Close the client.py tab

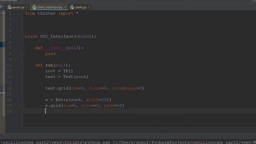click(89, 7)
